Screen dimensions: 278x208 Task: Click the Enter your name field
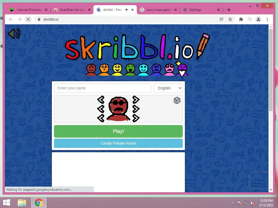[x=102, y=88]
